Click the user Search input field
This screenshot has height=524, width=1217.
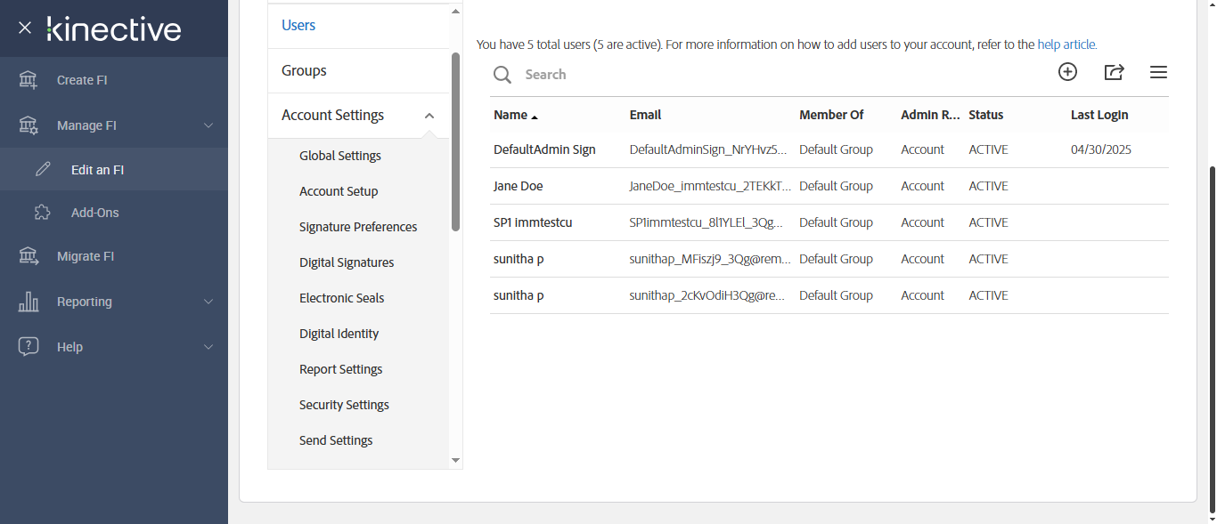click(x=713, y=75)
